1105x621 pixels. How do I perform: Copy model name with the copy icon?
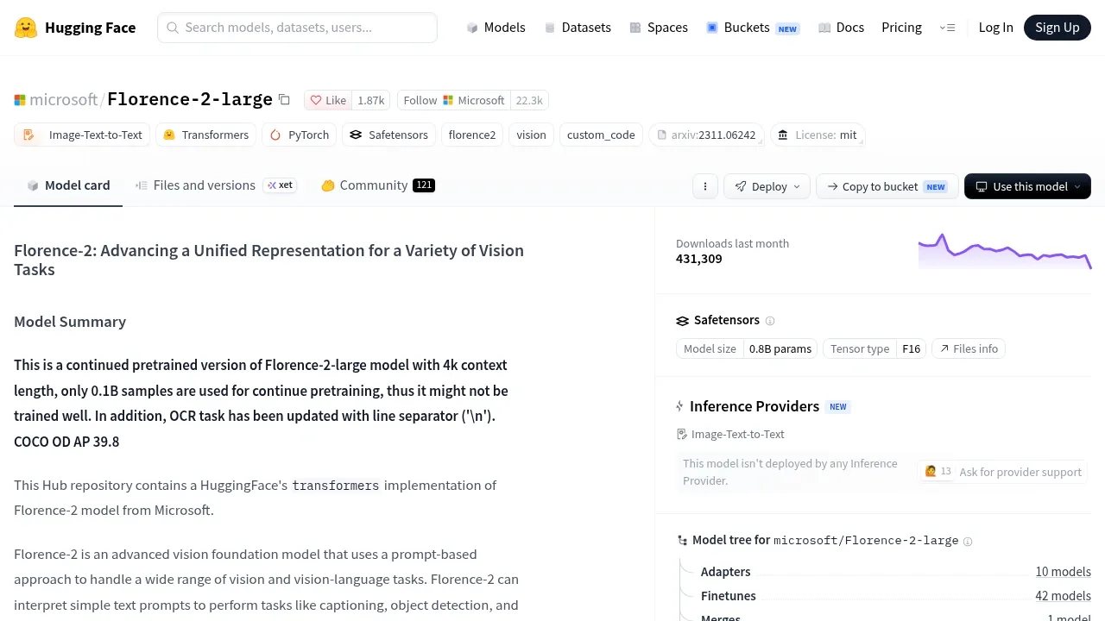coord(284,100)
